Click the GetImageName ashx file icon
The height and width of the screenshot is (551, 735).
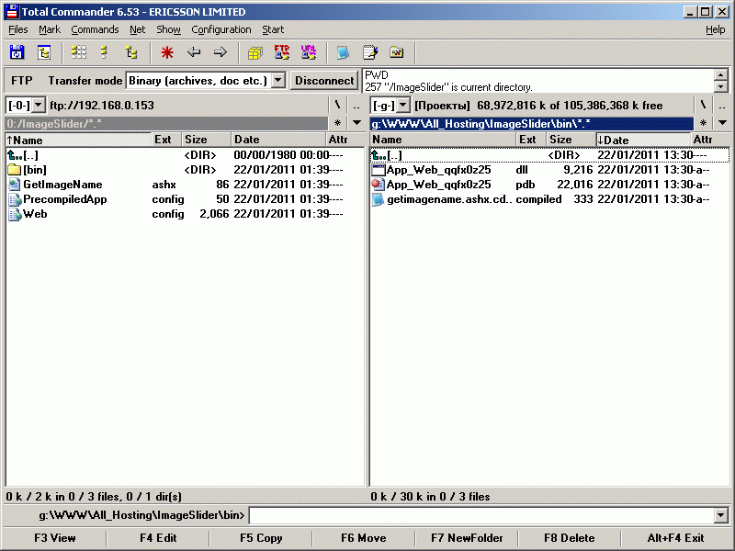coord(15,185)
